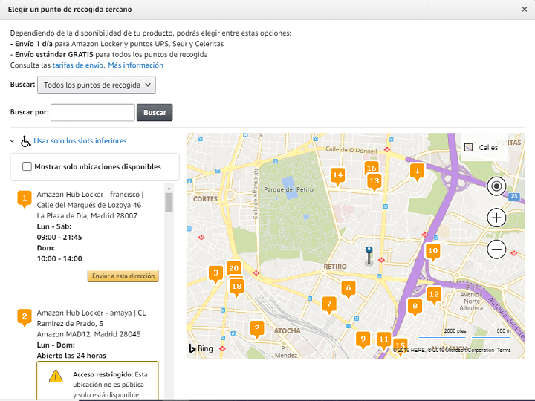Click map marker number 13

click(x=374, y=182)
